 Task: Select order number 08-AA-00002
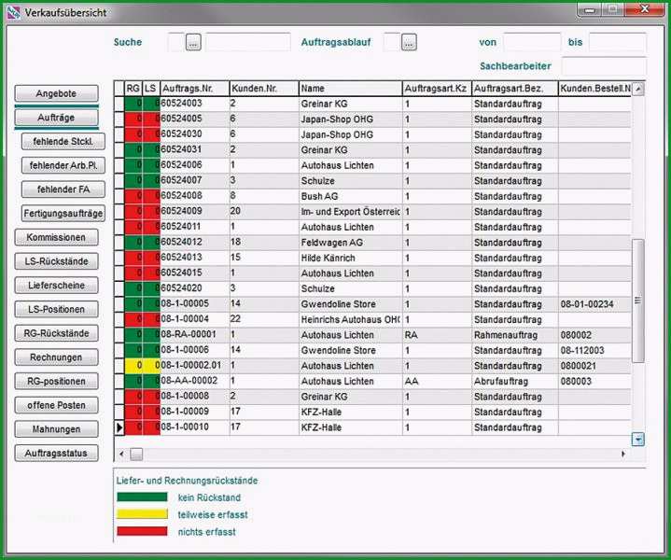189,381
